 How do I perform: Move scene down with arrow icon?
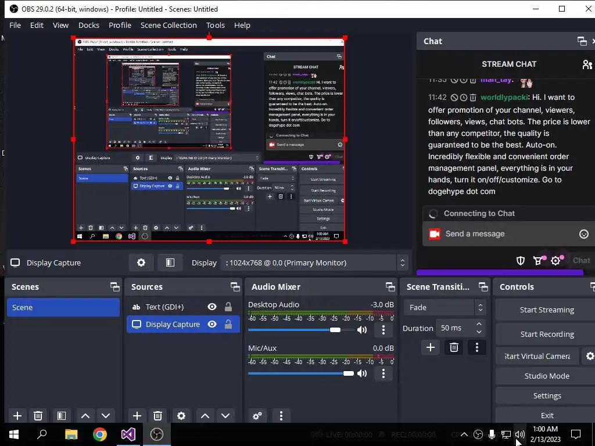pos(106,416)
